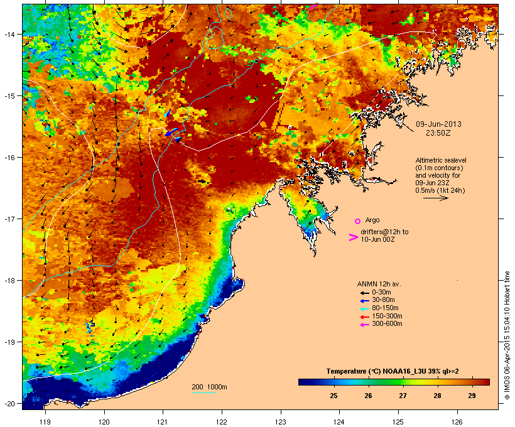Click longitude label 125
The height and width of the screenshot is (427, 515).
click(x=398, y=422)
